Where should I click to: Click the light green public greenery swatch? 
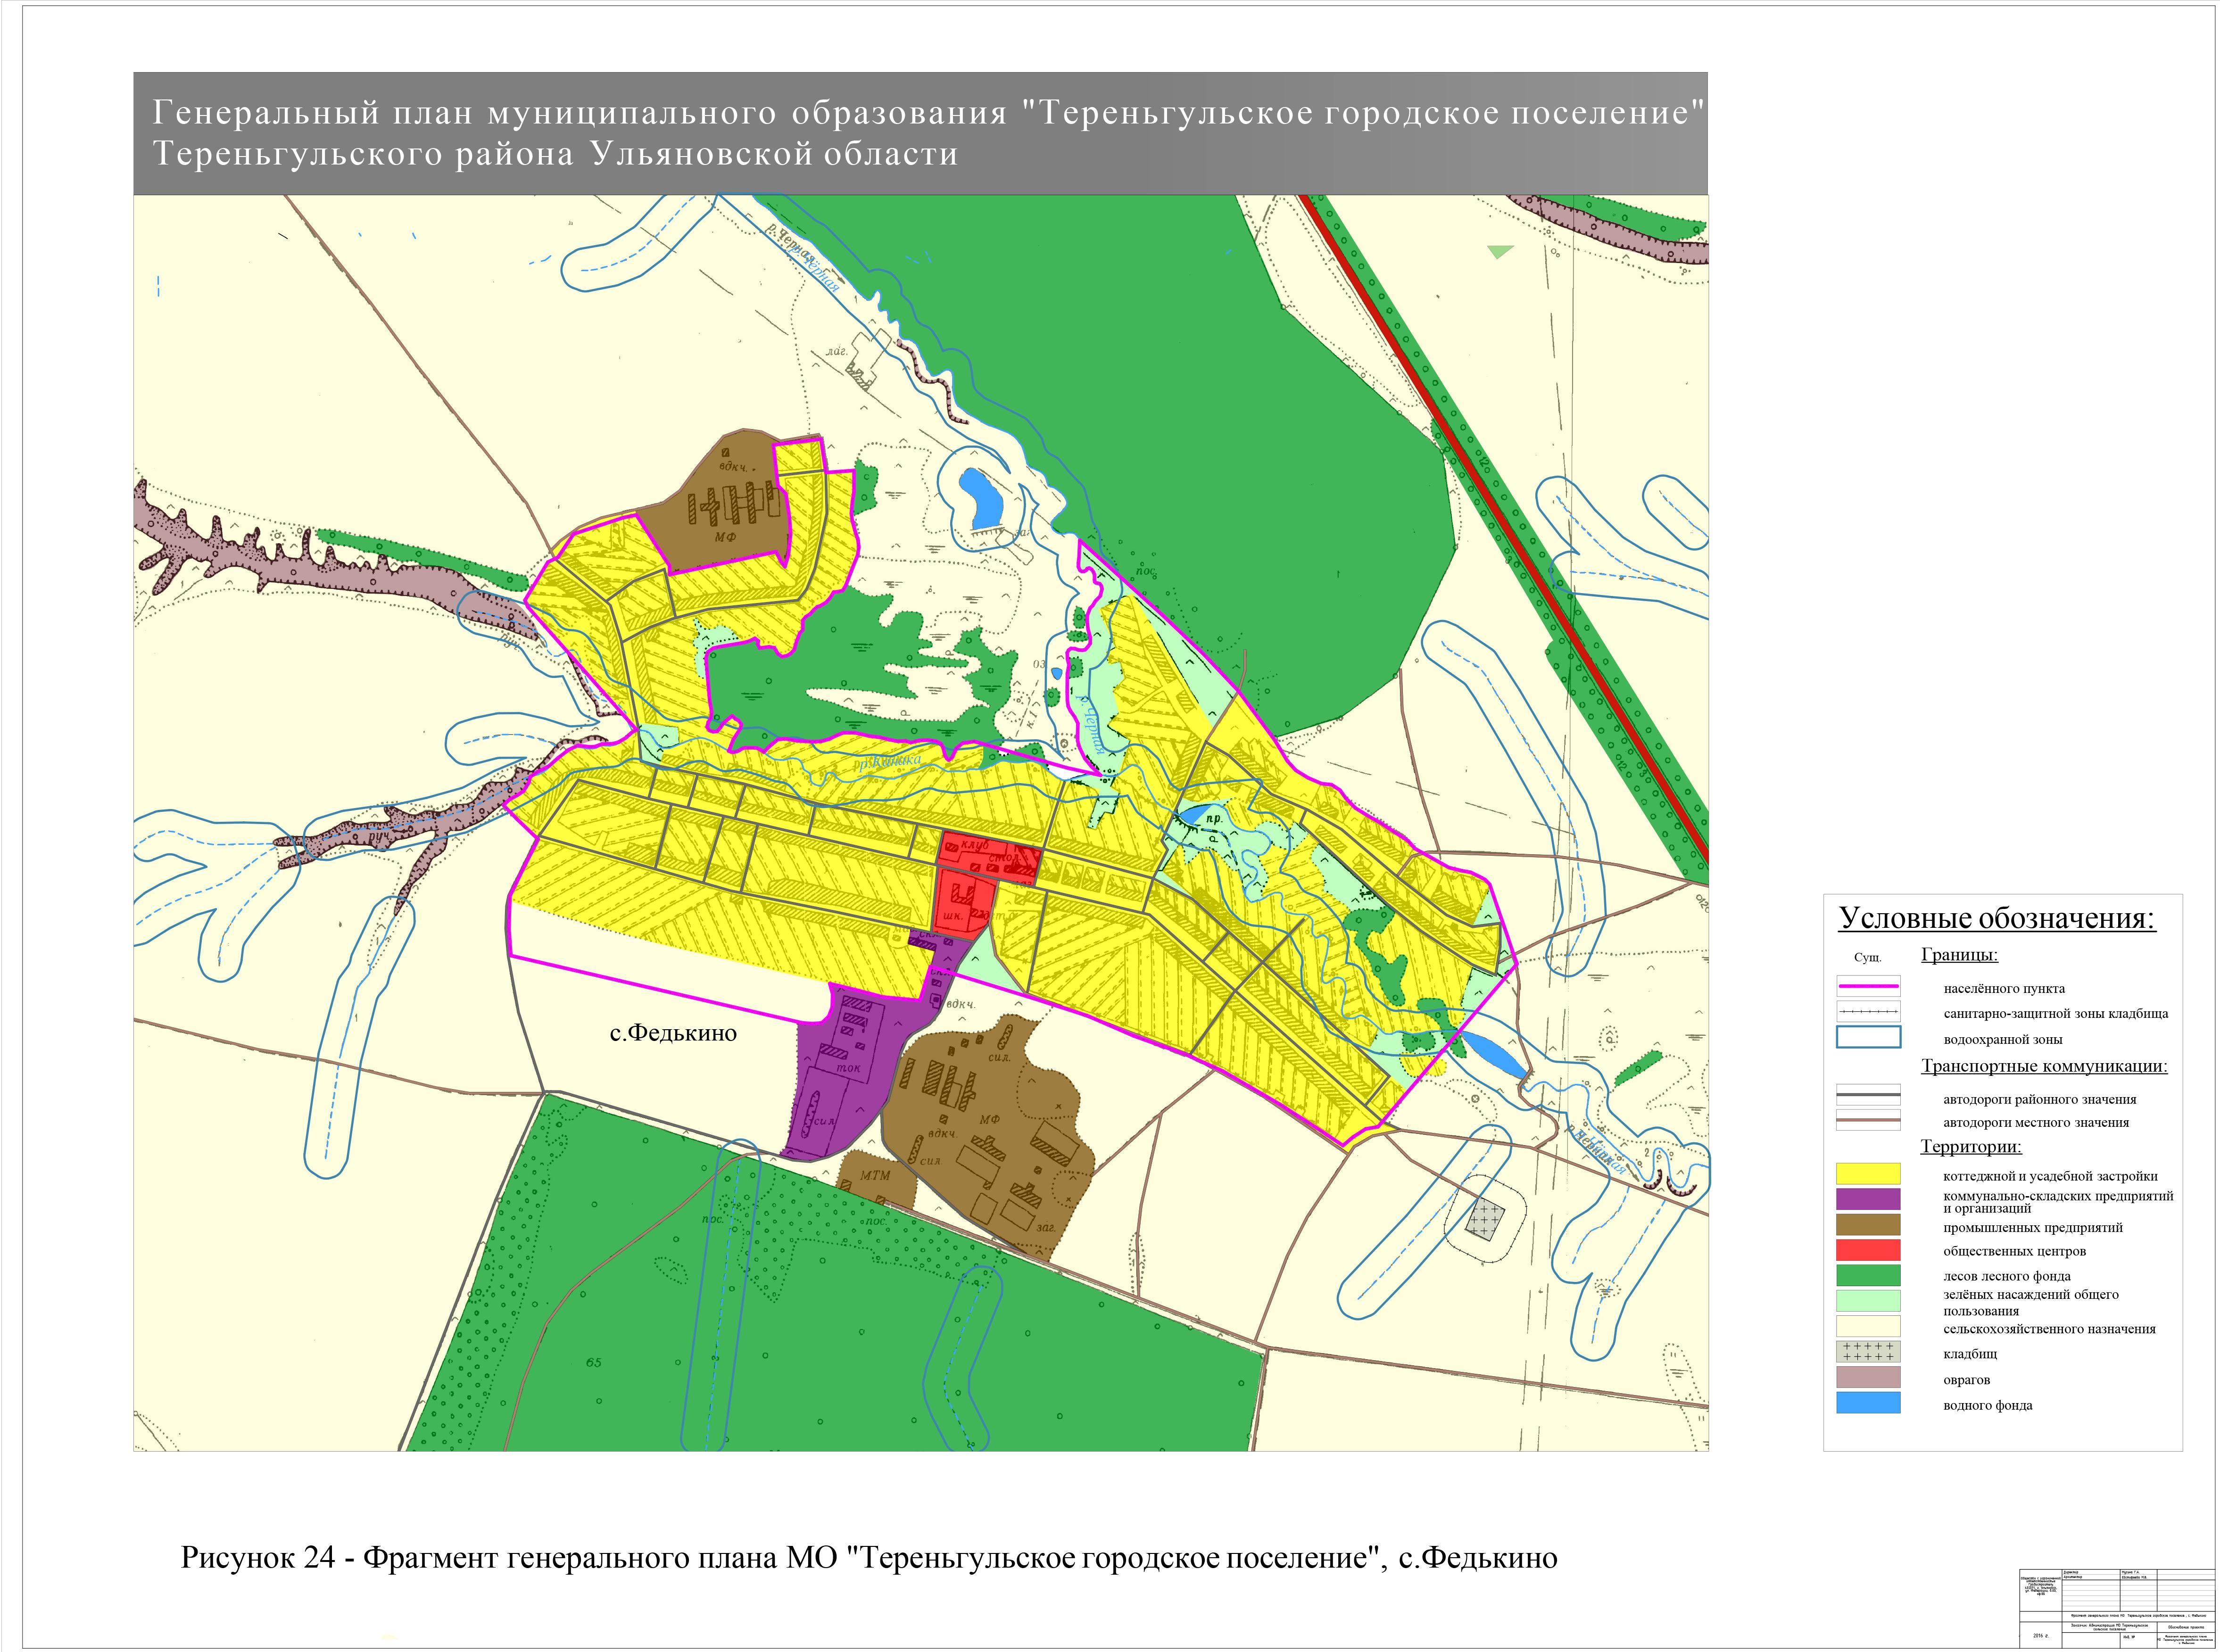coord(1868,1301)
